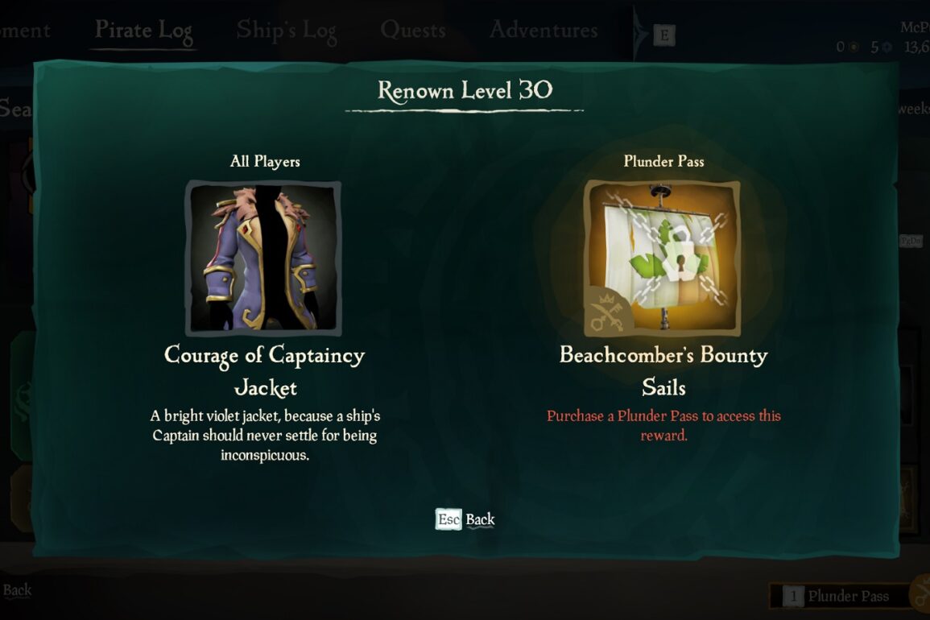The width and height of the screenshot is (930, 620).
Task: Open the Plunder Pass button at bottom right
Action: click(x=841, y=596)
